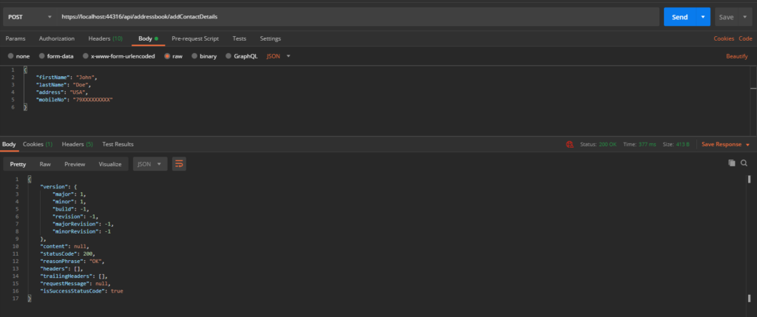Click the search response icon
The height and width of the screenshot is (317, 757).
(744, 163)
